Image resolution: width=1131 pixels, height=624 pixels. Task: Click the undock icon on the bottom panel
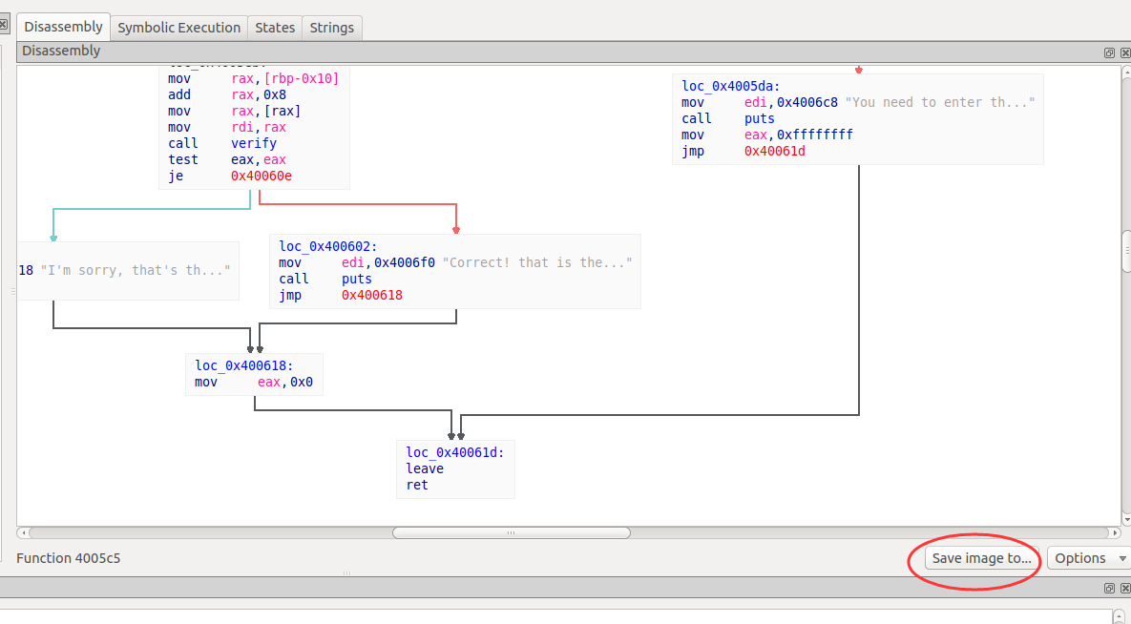1109,589
